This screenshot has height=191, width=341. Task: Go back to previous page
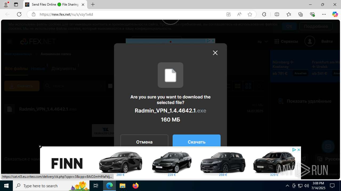click(7, 14)
